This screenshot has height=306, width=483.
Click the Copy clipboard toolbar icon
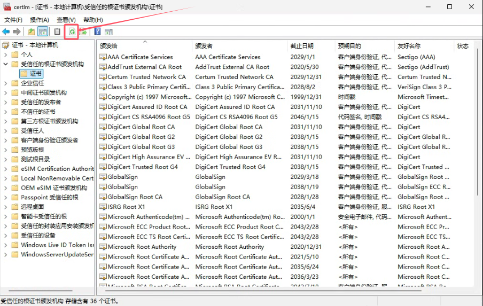(58, 32)
